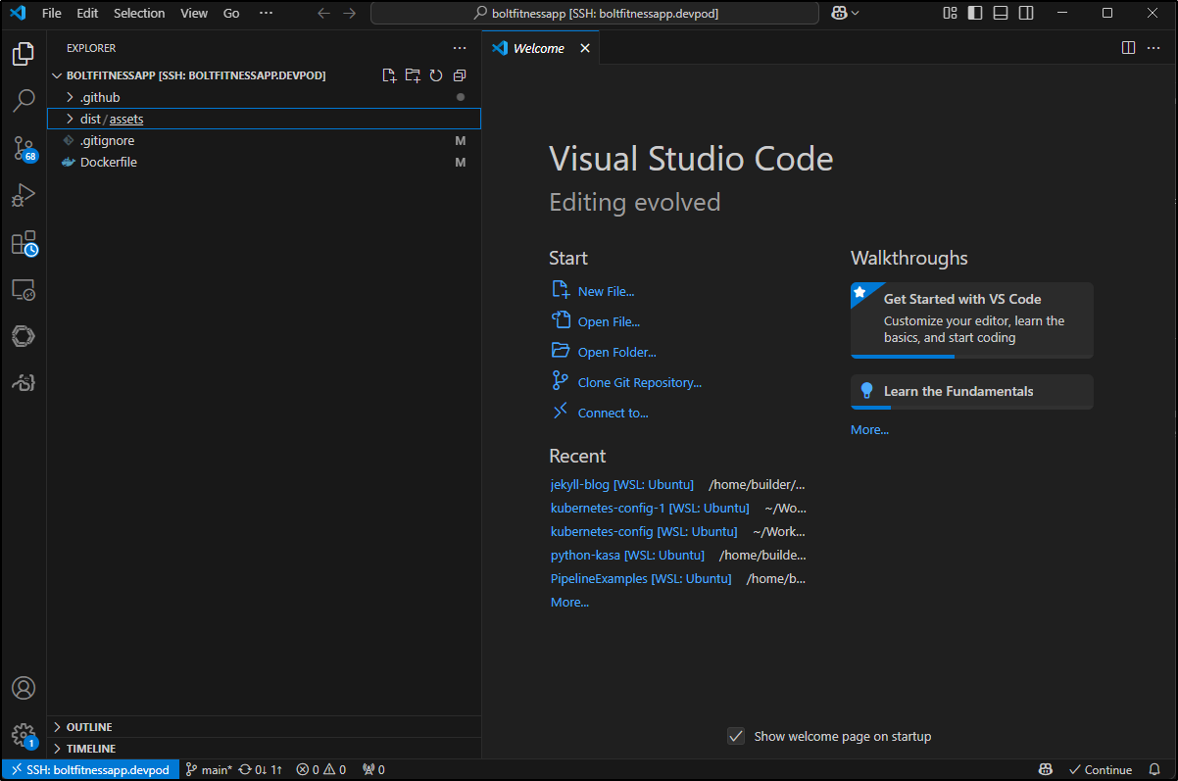The height and width of the screenshot is (781, 1178).
Task: Open Learn the Fundamentals walkthrough
Action: tap(972, 391)
